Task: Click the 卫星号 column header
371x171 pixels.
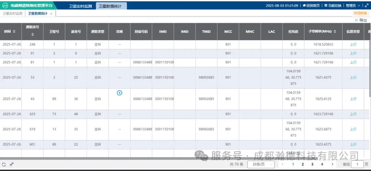Action: (54, 32)
